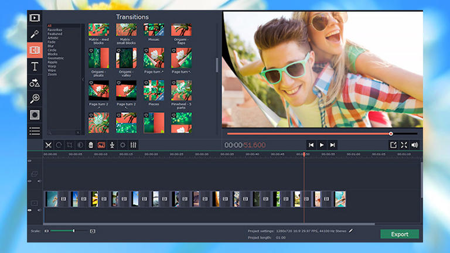
Task: Select the Artistic category
Action: point(53,38)
